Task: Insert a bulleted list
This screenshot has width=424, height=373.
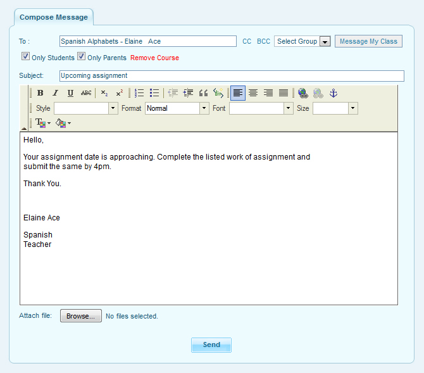Action: [154, 93]
